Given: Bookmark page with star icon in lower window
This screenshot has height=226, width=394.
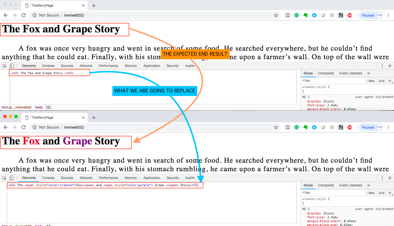Looking at the screenshot, I should (276, 127).
